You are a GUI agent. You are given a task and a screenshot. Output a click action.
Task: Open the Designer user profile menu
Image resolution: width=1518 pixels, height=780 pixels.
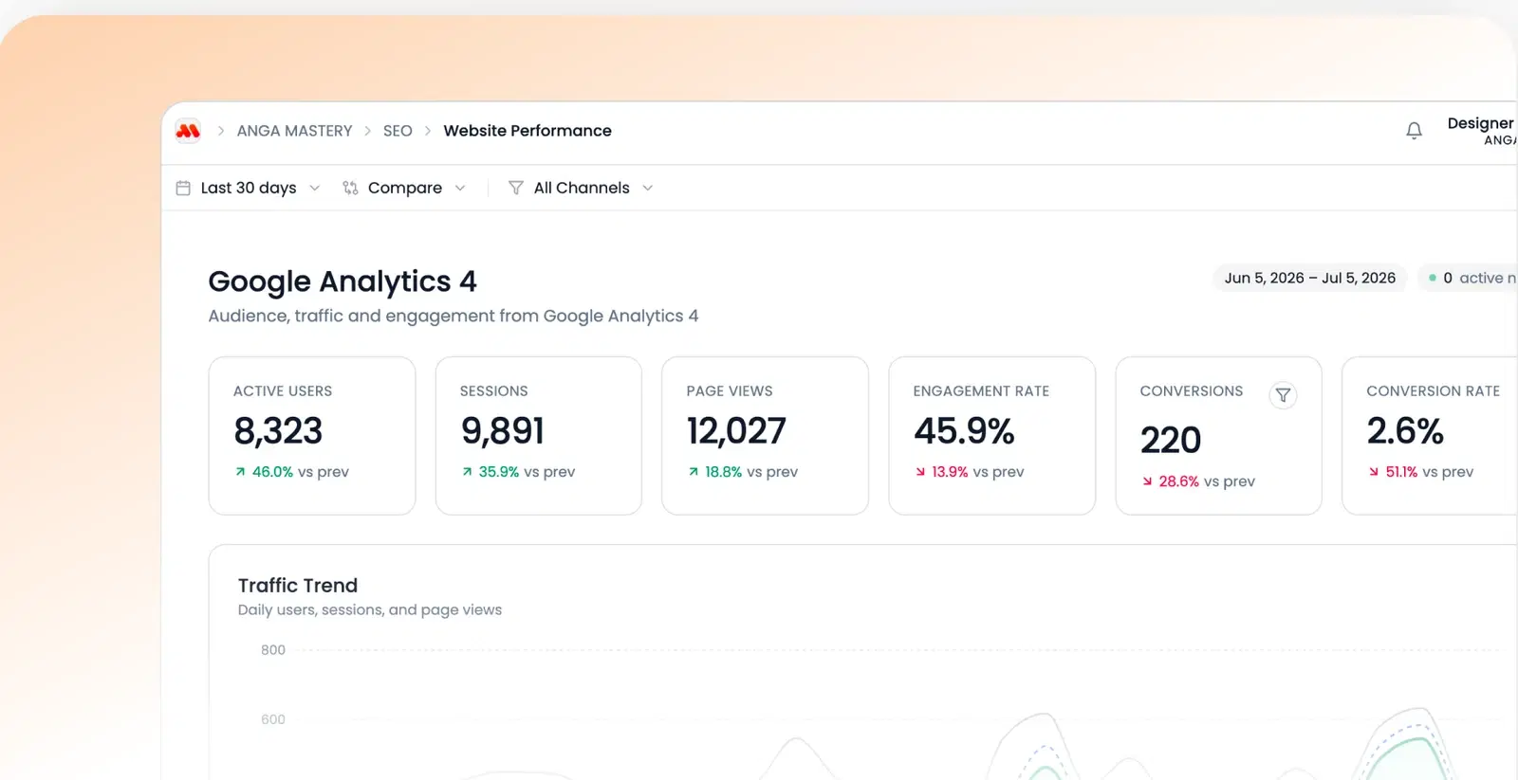pos(1481,131)
